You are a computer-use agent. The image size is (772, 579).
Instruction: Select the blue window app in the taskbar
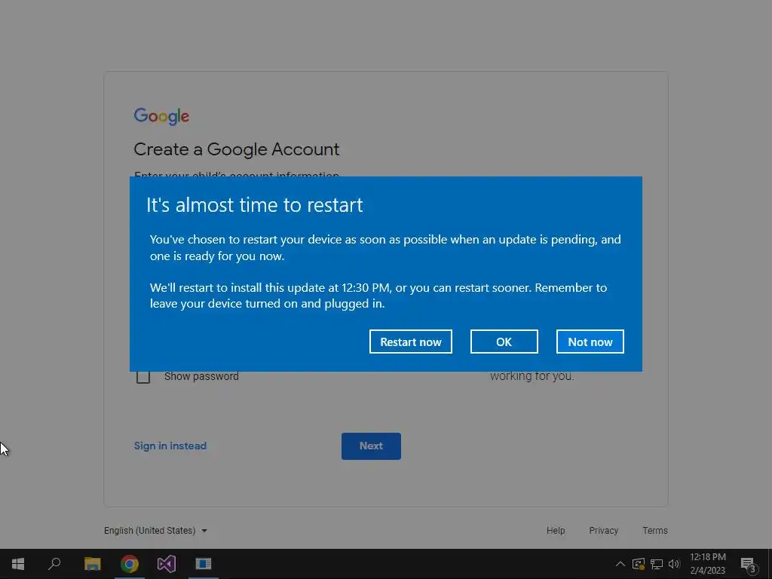(204, 564)
